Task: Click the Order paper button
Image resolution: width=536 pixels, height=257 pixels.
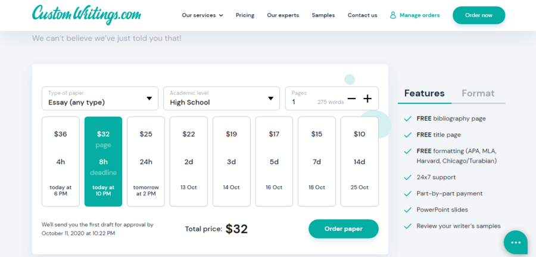Action: point(344,229)
